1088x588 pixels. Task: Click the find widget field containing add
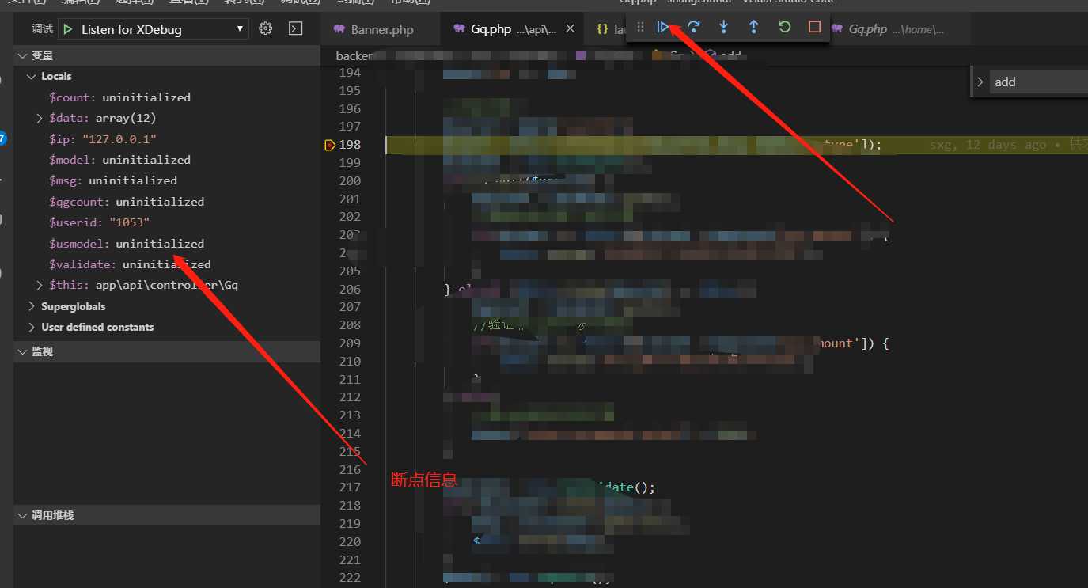[1039, 82]
